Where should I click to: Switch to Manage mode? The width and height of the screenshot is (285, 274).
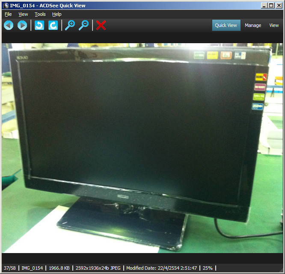pos(253,25)
